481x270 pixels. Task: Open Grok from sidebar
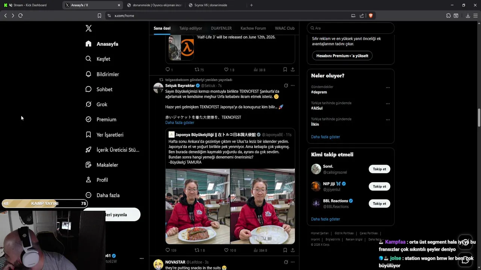96,104
